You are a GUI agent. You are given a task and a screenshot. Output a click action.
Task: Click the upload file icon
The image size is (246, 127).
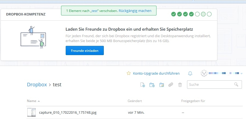[142, 85]
